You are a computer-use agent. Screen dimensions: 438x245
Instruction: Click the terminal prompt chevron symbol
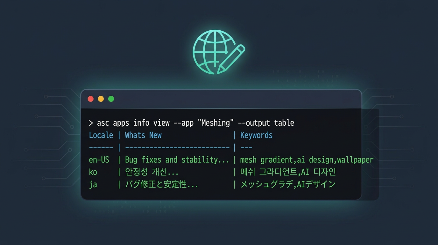(x=91, y=123)
